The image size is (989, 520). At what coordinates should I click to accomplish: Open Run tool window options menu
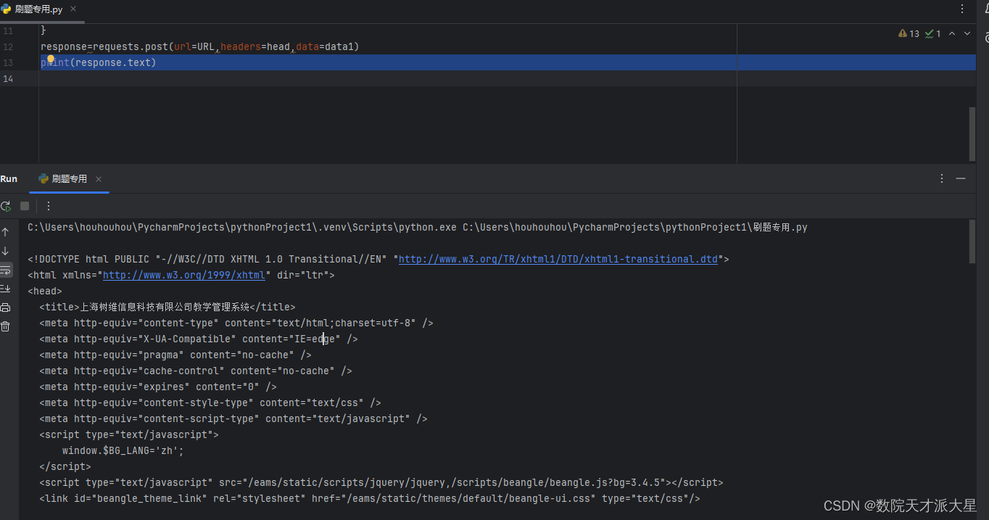pyautogui.click(x=942, y=178)
